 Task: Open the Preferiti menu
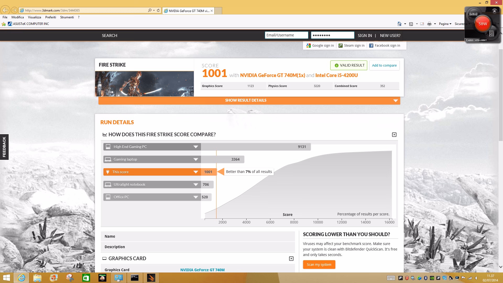51,17
